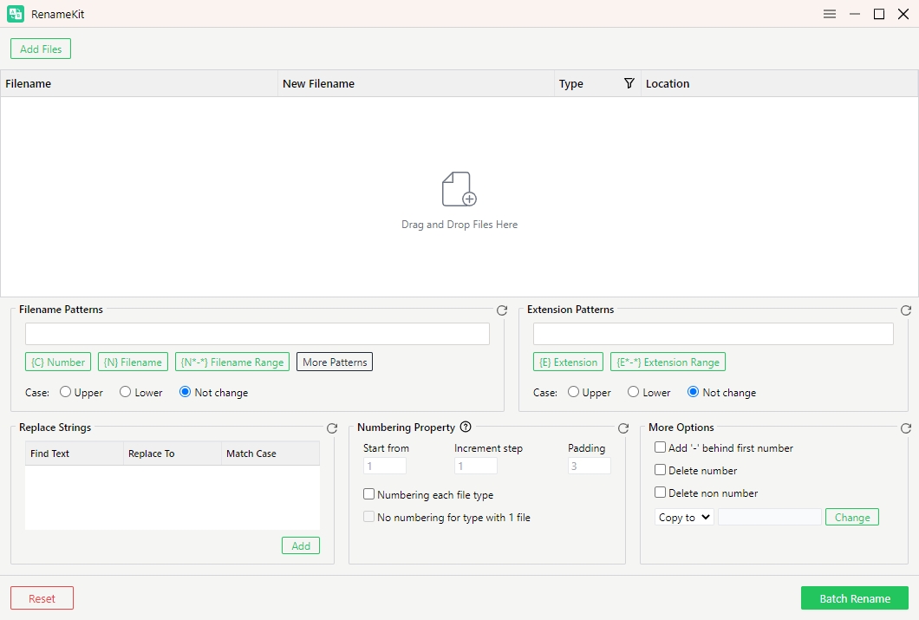Screen dimensions: 919x620
Task: Click the drag and drop file icon
Action: point(459,189)
